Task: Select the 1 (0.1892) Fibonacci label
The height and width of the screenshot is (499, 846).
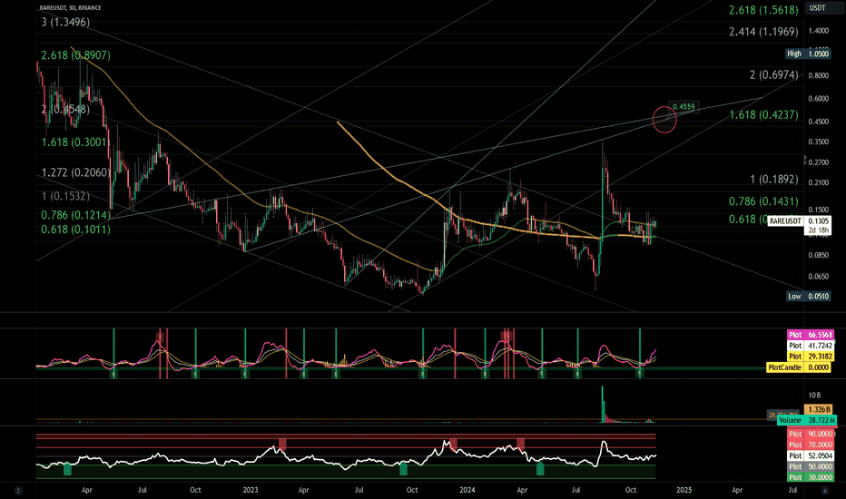Action: click(x=773, y=179)
